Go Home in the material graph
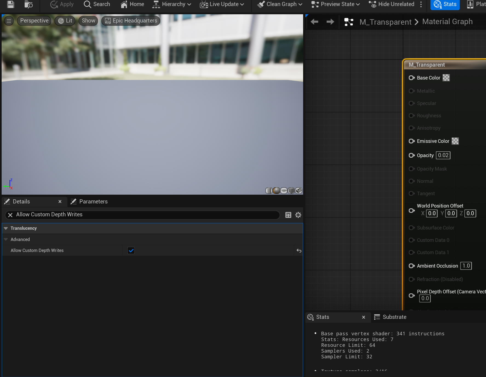This screenshot has height=377, width=486. 132,4
